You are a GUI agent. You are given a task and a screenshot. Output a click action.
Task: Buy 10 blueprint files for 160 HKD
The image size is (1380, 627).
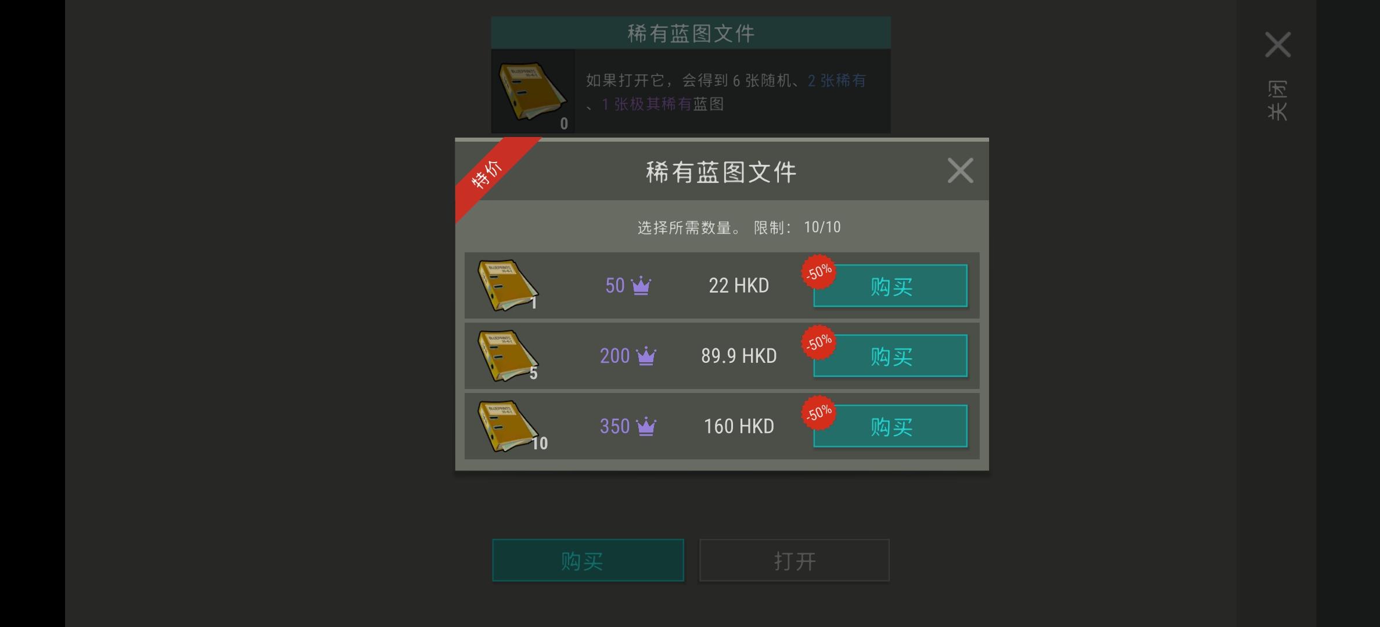click(x=890, y=426)
